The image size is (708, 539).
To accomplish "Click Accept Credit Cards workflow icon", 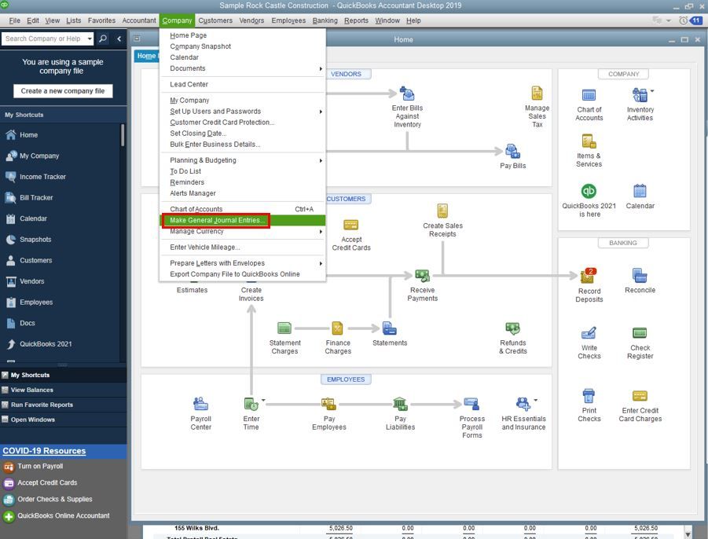I will tap(350, 225).
